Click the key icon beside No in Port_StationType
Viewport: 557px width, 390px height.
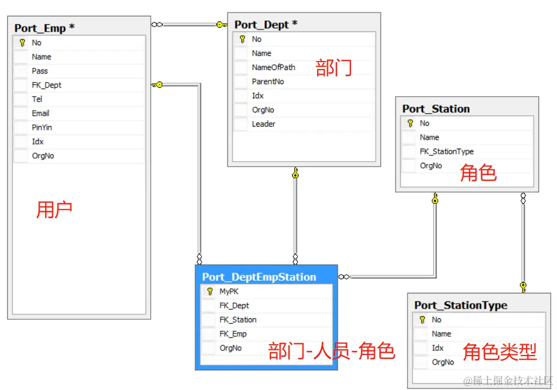[x=422, y=319]
